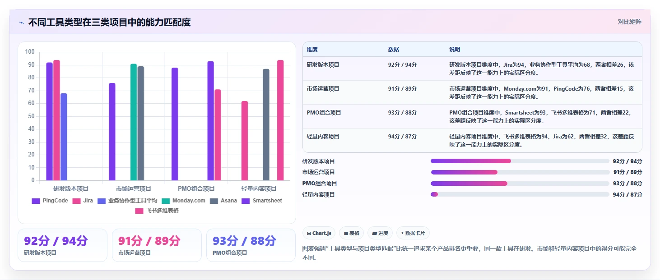Click the Jira bar in 研发版本项目 group
The image size is (660, 280).
pos(56,120)
